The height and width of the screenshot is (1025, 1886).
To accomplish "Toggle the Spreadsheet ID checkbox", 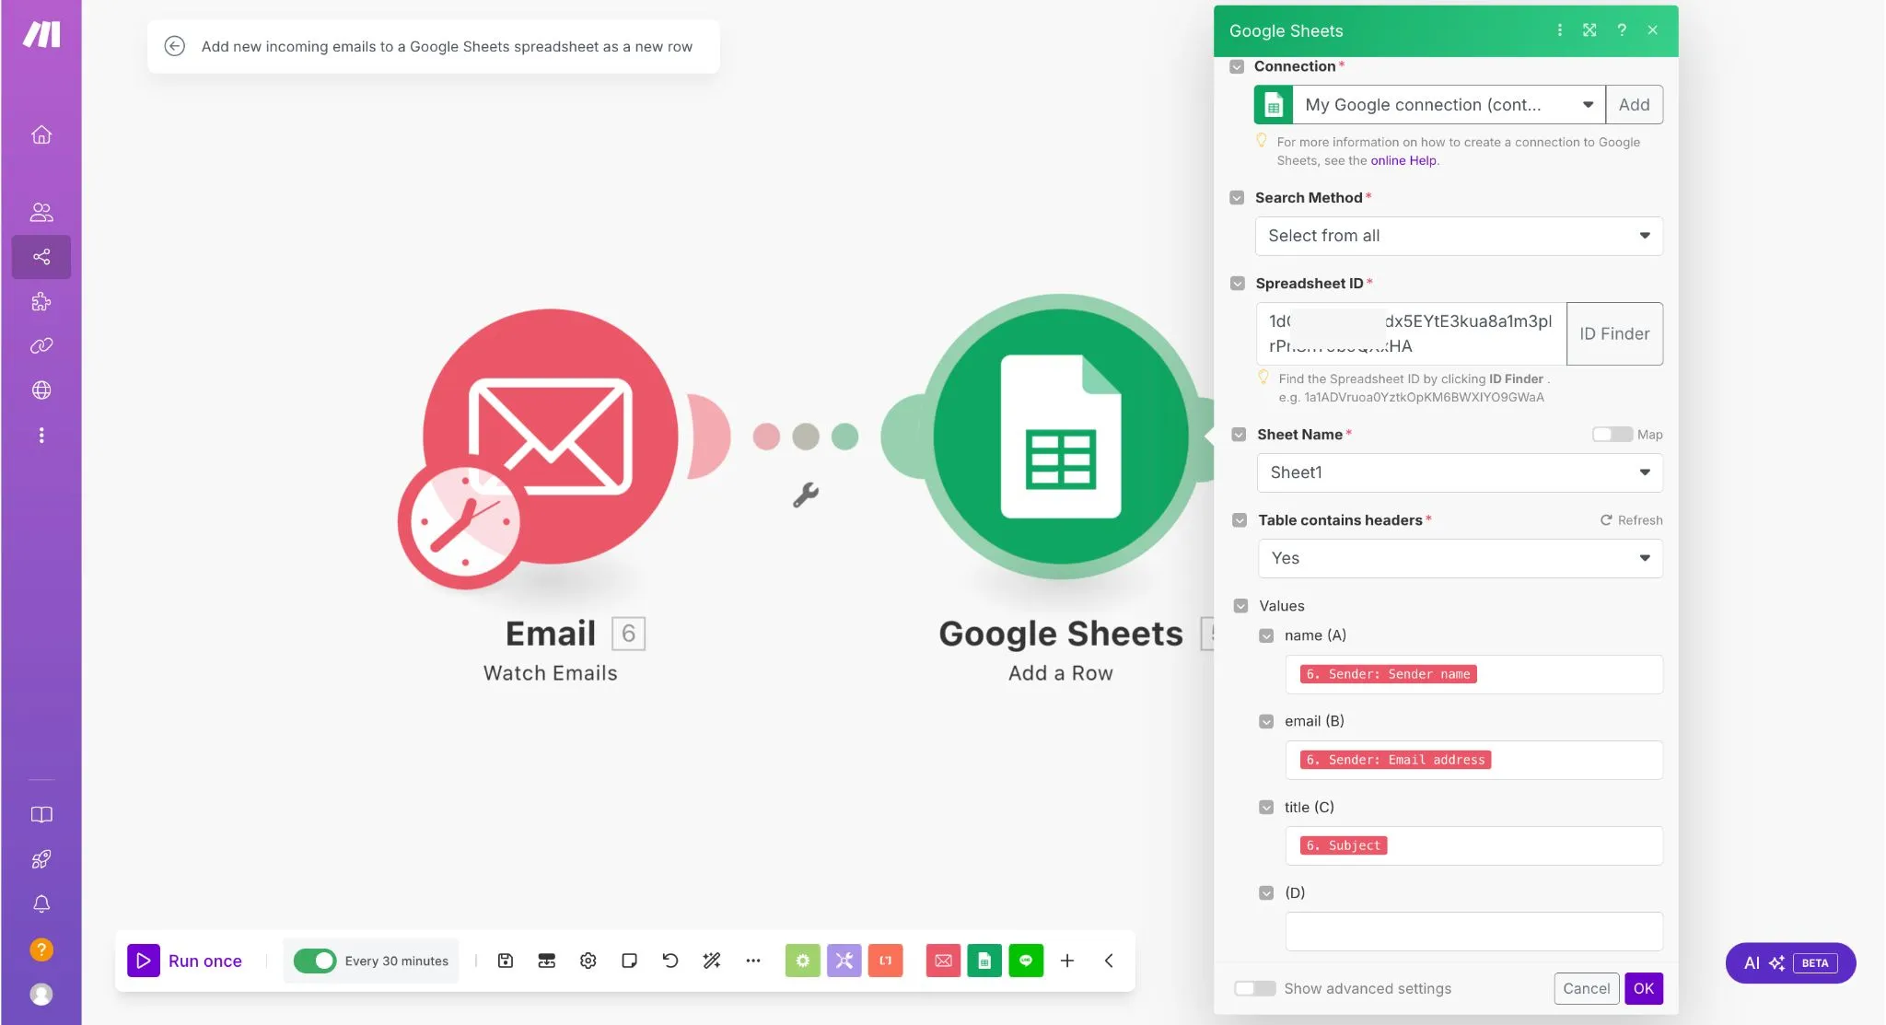I will (x=1238, y=284).
